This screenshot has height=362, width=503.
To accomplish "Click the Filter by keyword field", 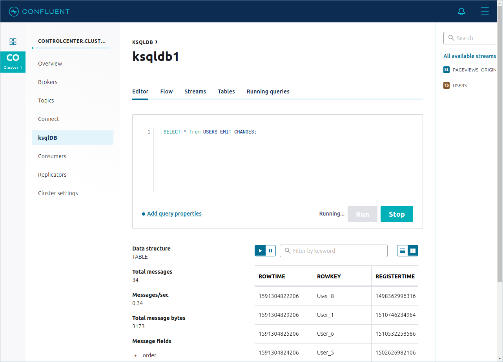I will [x=334, y=251].
